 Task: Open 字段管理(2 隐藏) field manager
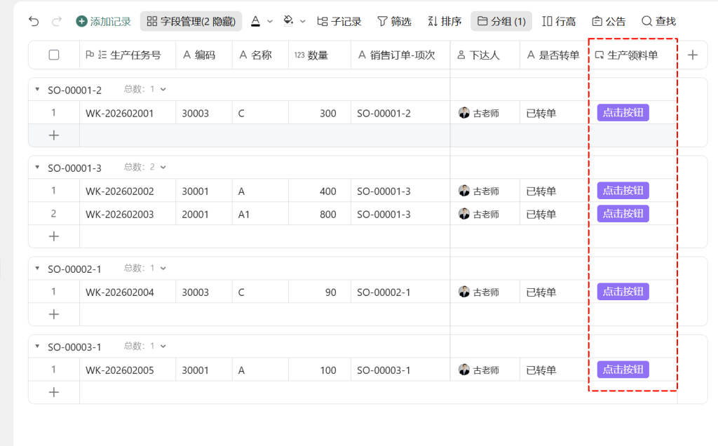(191, 21)
